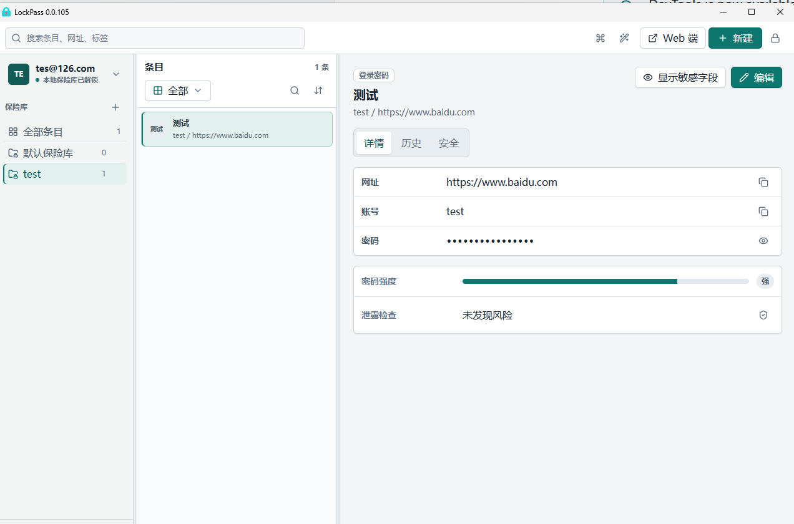
Task: Click the detail title 测试
Action: click(x=366, y=95)
